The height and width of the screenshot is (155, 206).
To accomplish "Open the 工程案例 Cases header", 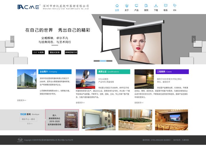I will pos(172,72).
